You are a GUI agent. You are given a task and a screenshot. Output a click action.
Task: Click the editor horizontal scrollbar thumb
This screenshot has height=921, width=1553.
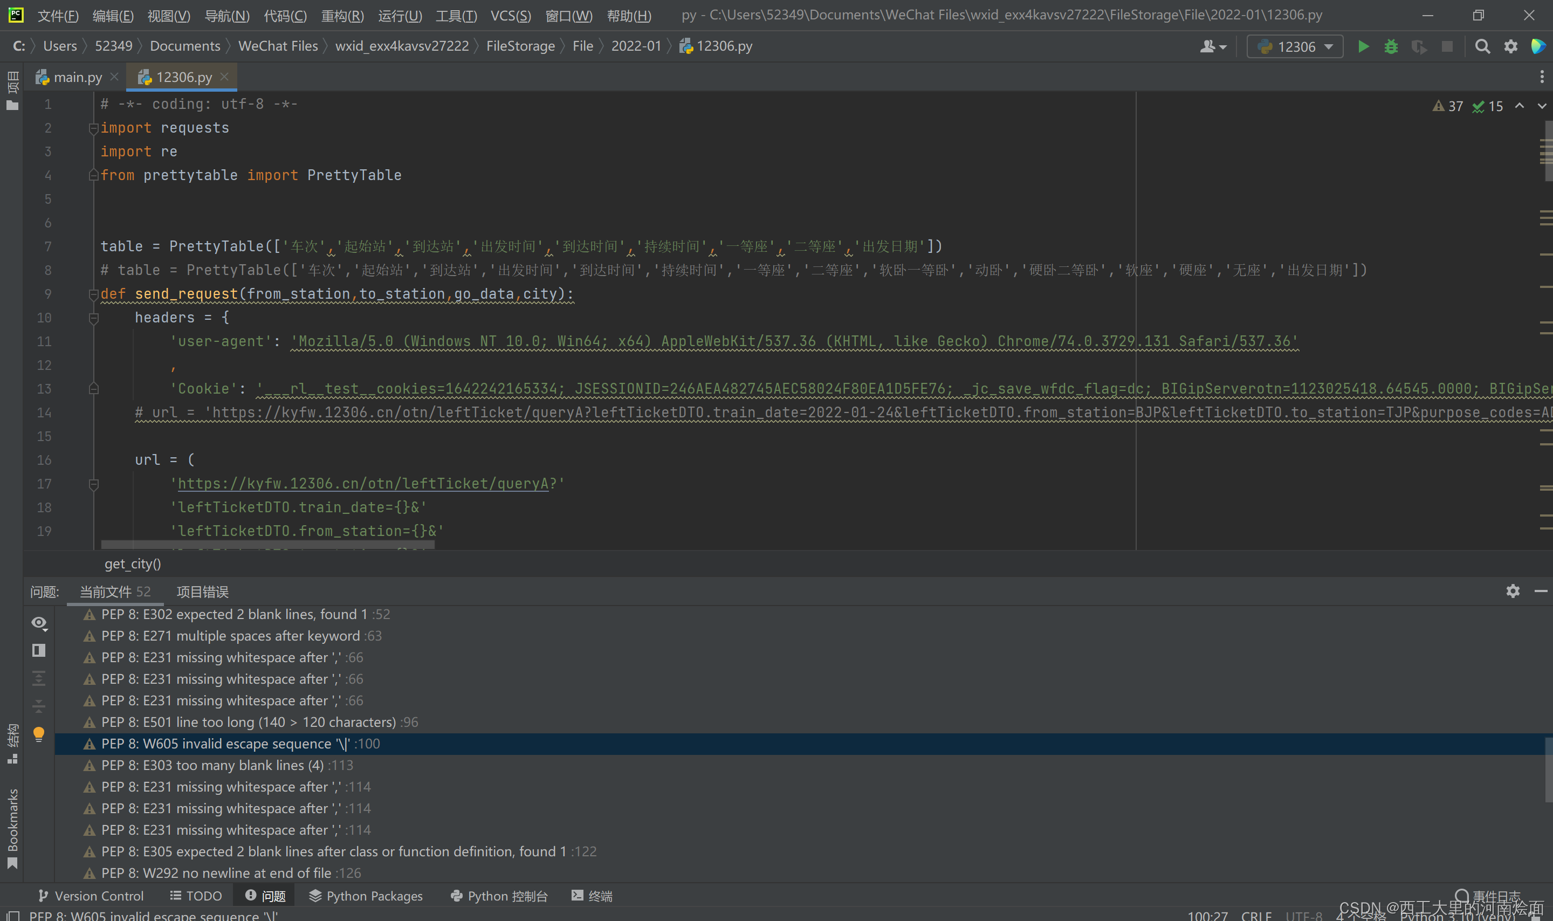click(x=267, y=545)
